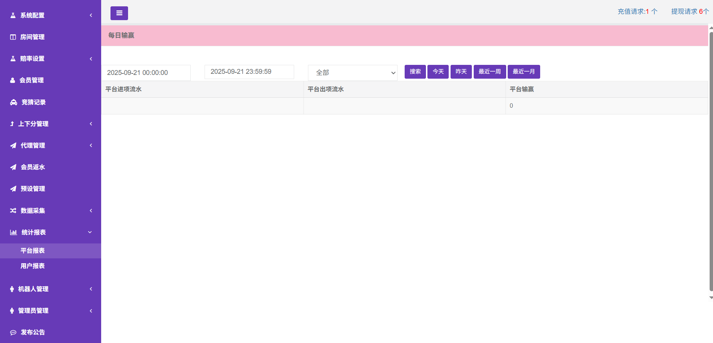Click the columns icon beside 房间管理
Viewport: 713px width, 343px height.
pyautogui.click(x=13, y=37)
